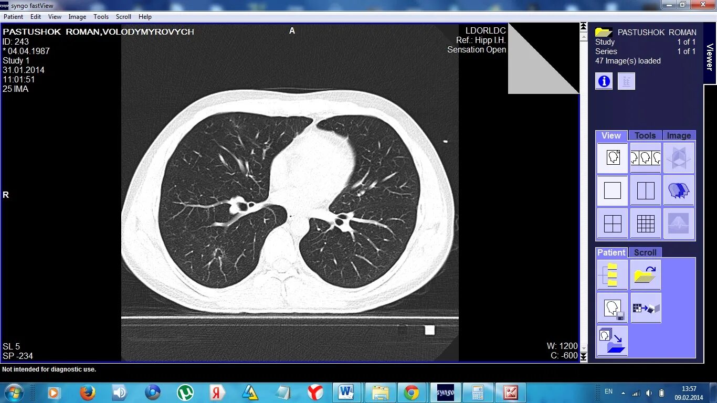Open the Patient menu
Viewport: 717px width, 403px height.
point(14,17)
